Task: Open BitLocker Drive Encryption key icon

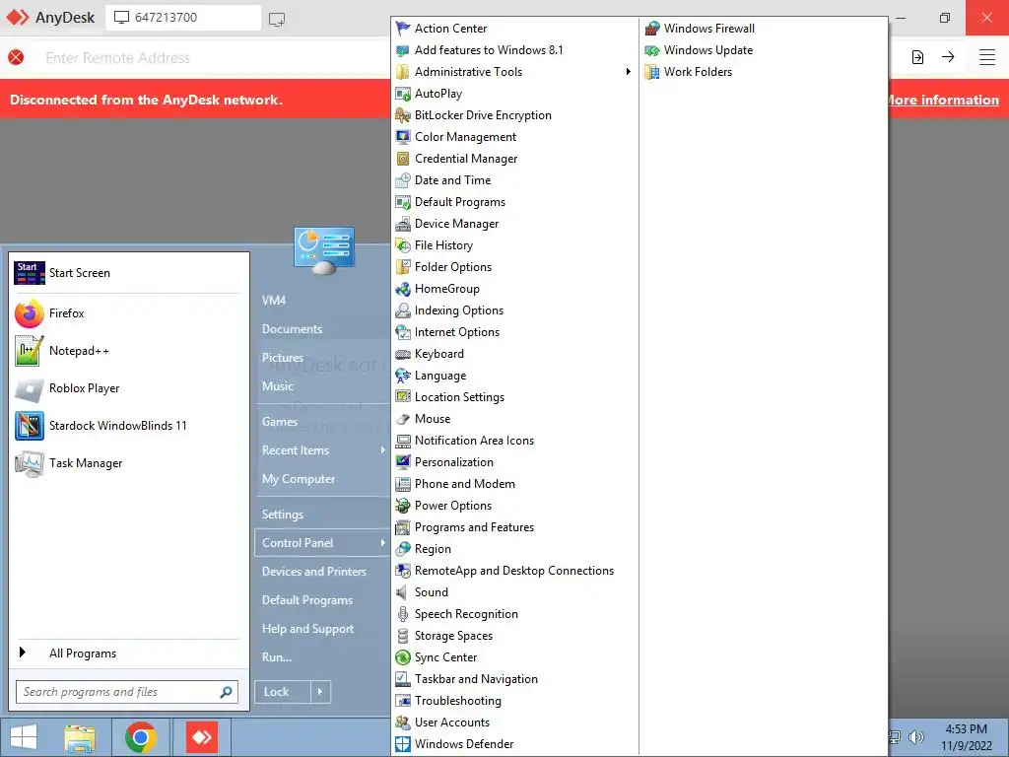Action: coord(403,115)
